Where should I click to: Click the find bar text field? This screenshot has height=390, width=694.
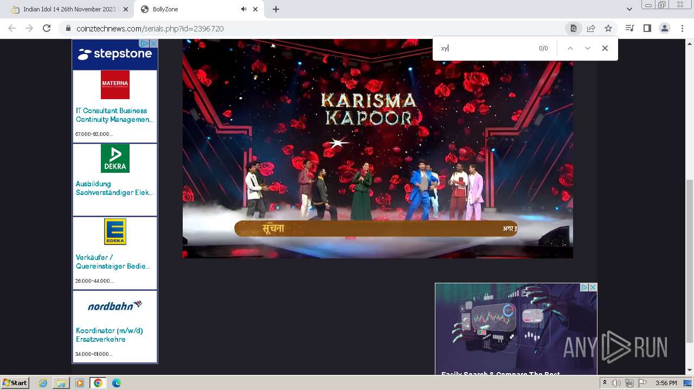485,48
